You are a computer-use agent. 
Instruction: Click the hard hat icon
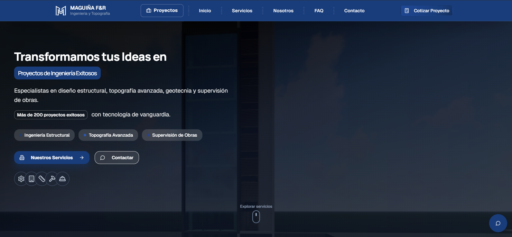(x=62, y=179)
